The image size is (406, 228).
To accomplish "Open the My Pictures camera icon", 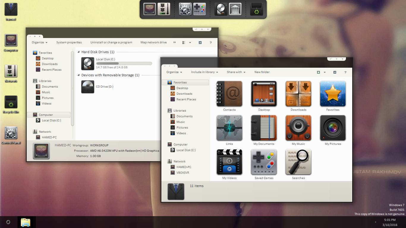I will [x=333, y=128].
